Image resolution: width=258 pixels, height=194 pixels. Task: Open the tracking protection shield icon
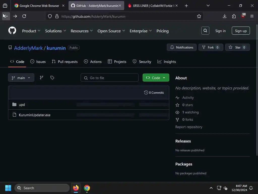(50, 16)
